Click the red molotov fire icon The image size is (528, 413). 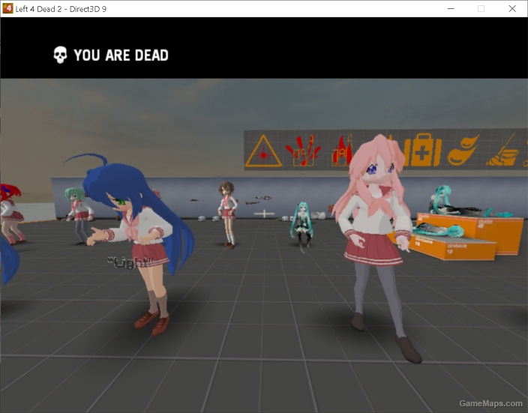point(343,151)
